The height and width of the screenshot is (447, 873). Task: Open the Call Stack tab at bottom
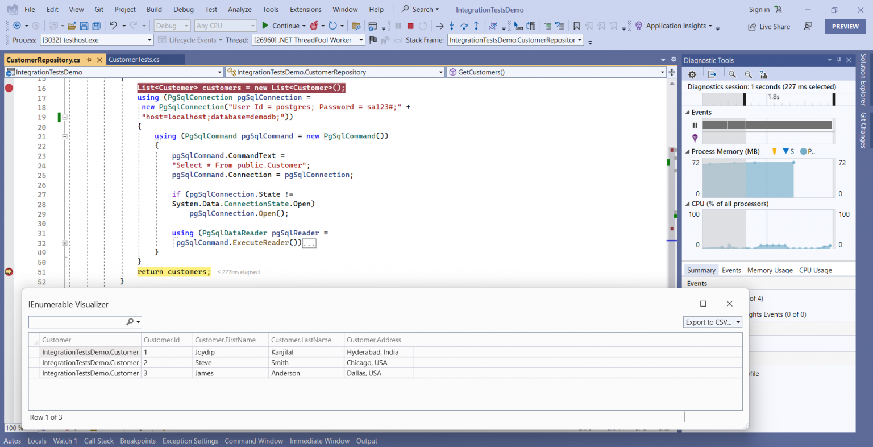(99, 441)
